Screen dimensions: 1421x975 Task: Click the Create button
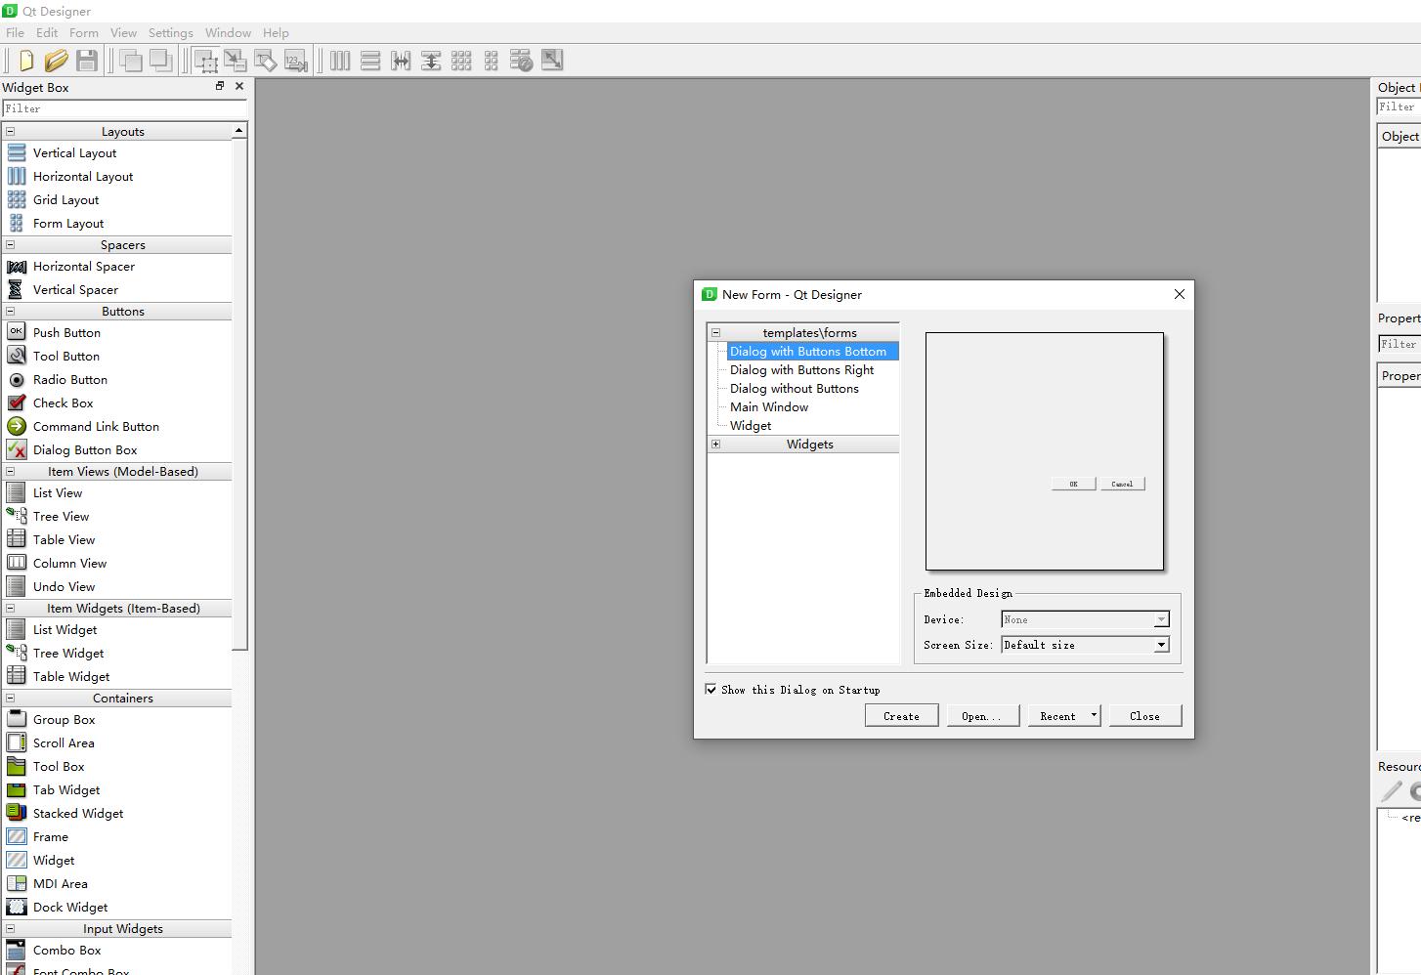point(901,715)
